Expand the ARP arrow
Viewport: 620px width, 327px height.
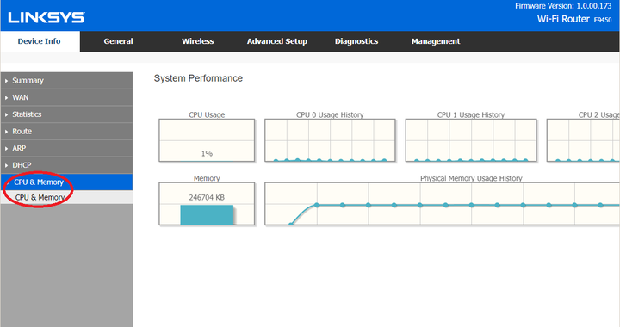(x=6, y=149)
